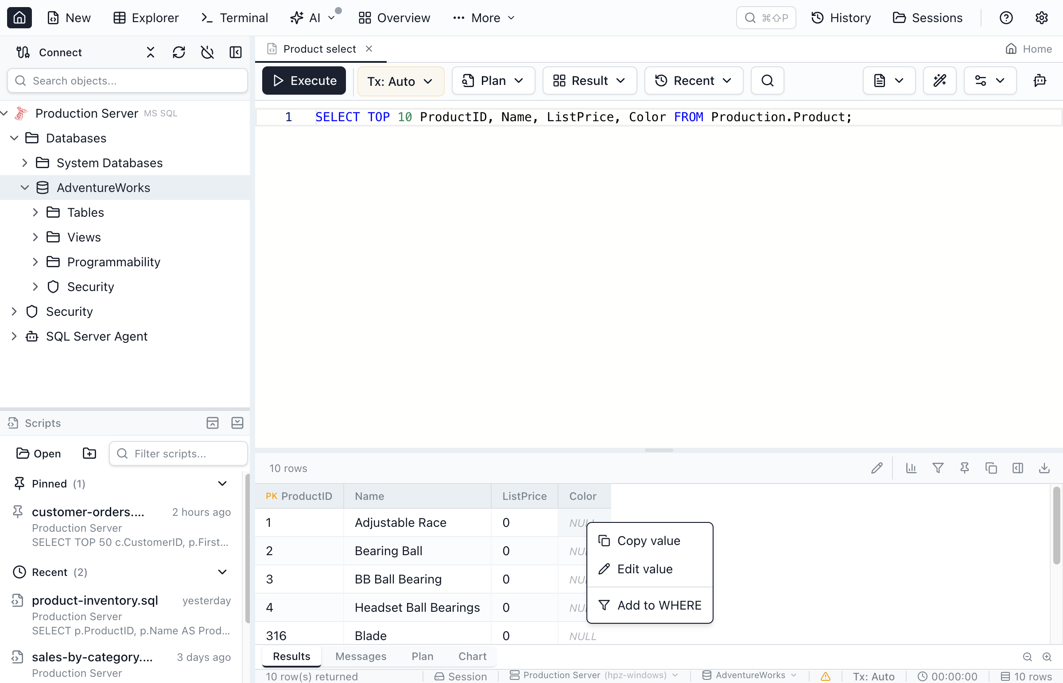Open the Plan dropdown
This screenshot has width=1063, height=683.
tap(493, 81)
